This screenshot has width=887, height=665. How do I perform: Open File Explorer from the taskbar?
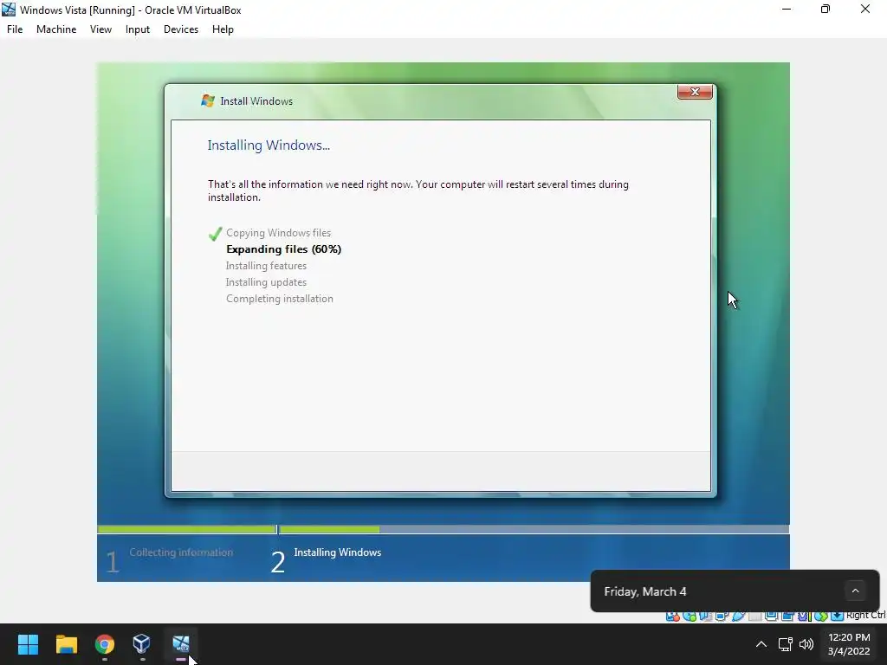pyautogui.click(x=66, y=644)
